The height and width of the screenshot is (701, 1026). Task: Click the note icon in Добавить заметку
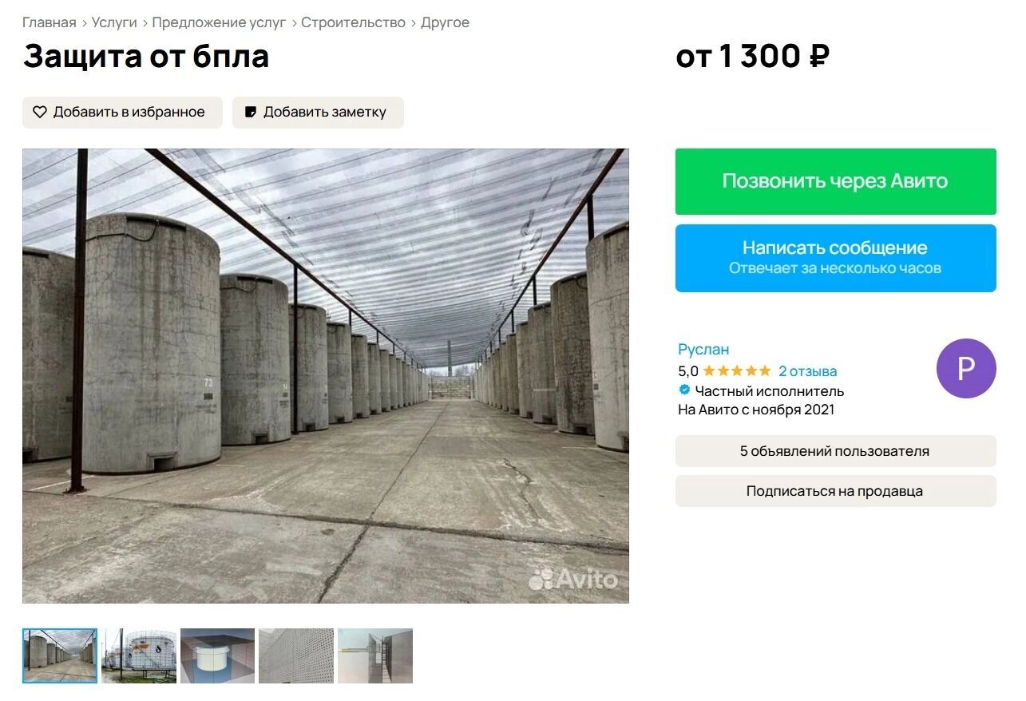[251, 113]
